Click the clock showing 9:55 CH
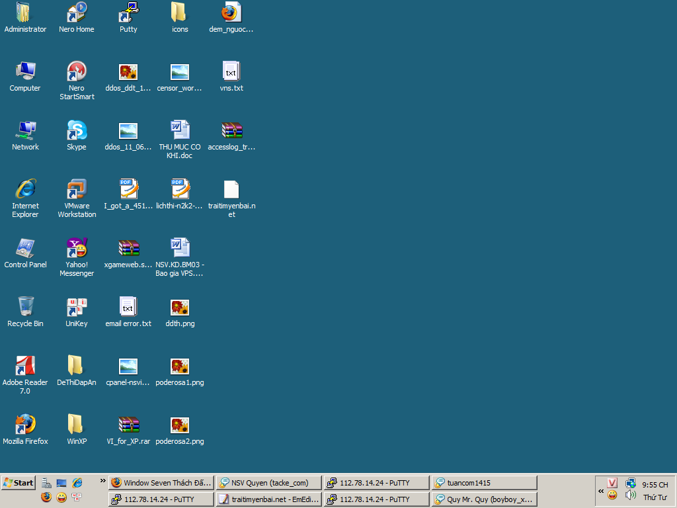677x508 pixels. 655,485
